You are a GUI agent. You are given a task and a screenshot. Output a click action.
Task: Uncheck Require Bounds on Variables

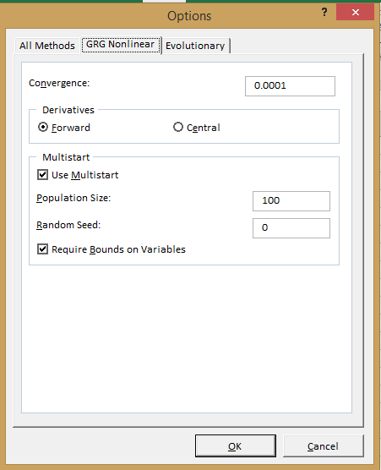point(42,249)
